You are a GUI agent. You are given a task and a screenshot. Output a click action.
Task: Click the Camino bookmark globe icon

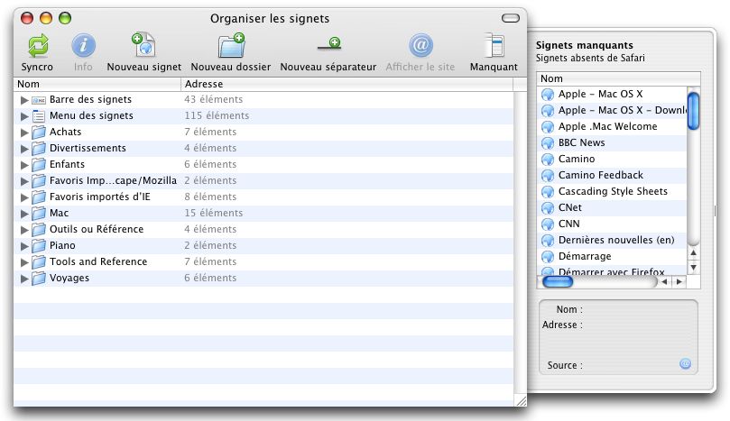pyautogui.click(x=548, y=159)
